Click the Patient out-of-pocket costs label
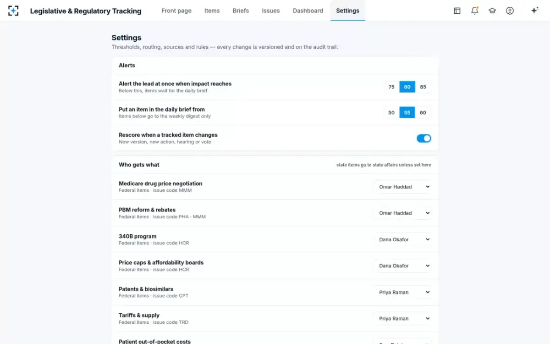This screenshot has width=550, height=344. tap(154, 341)
